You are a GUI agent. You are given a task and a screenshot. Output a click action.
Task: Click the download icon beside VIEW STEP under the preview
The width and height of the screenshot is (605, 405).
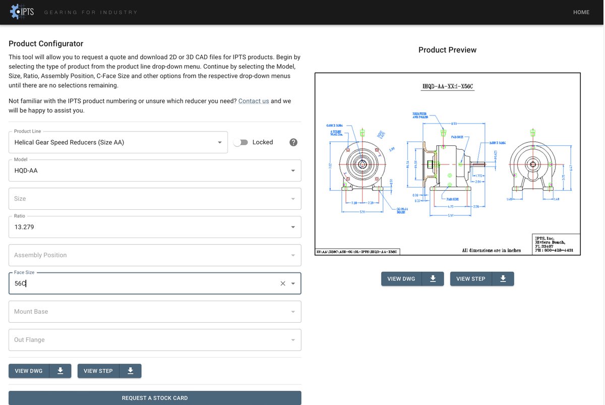(503, 278)
